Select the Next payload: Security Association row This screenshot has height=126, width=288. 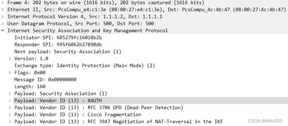[68, 51]
